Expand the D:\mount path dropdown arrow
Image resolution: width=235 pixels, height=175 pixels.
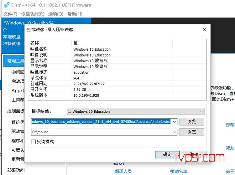point(174,132)
